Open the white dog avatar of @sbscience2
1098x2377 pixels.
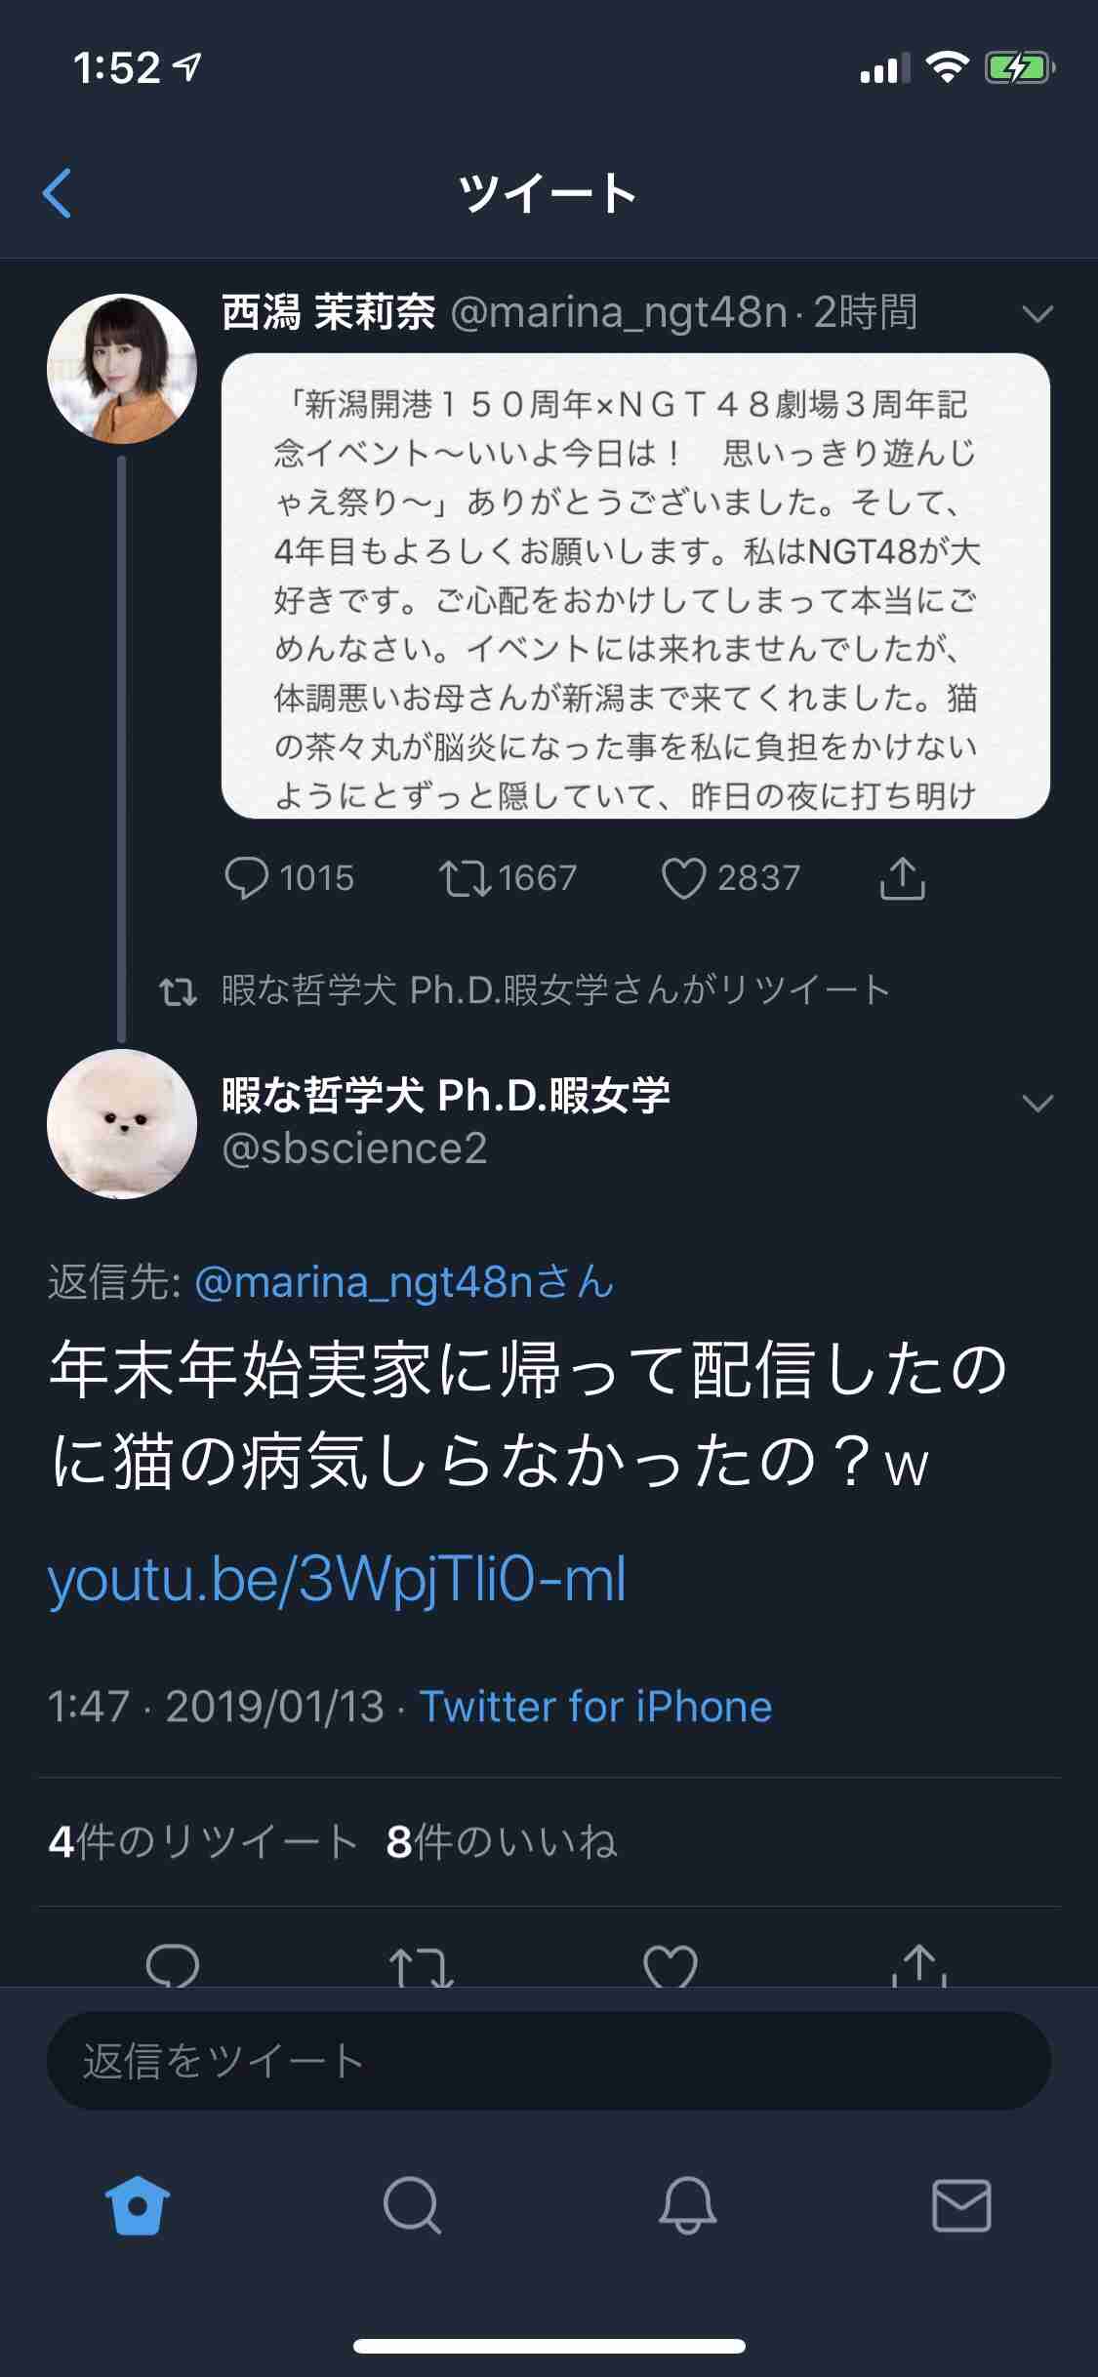point(122,1124)
